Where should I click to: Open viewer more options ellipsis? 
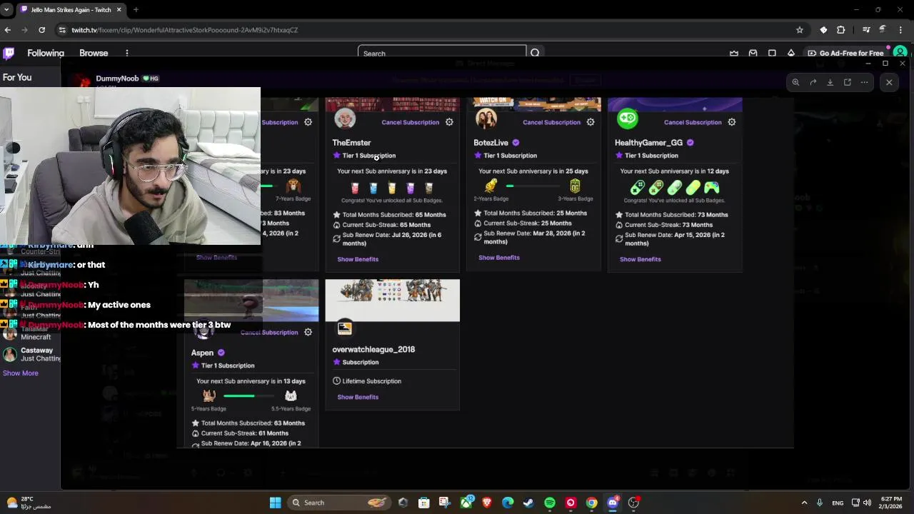coord(865,82)
